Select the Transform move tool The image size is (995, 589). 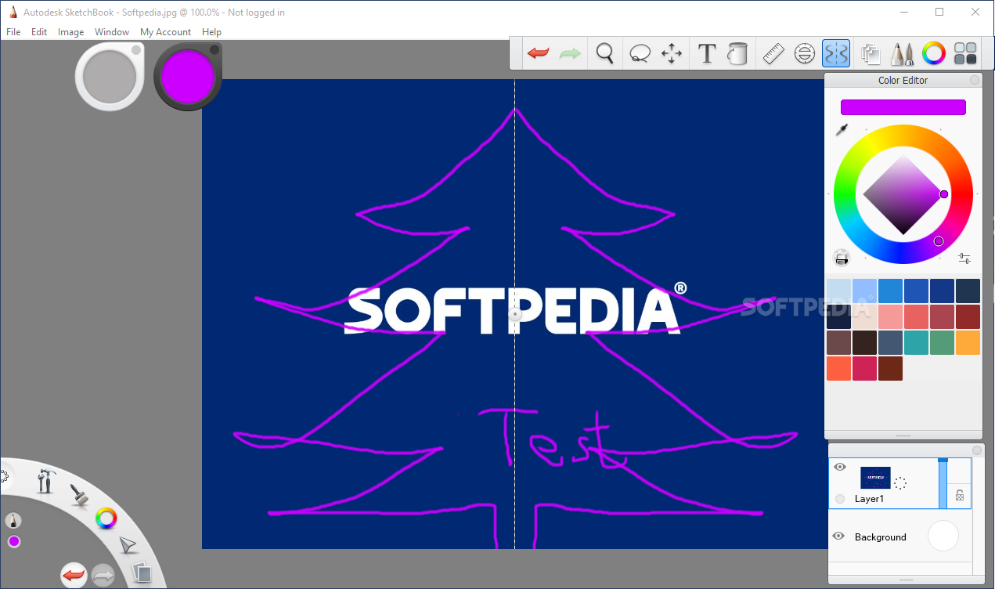click(x=672, y=53)
